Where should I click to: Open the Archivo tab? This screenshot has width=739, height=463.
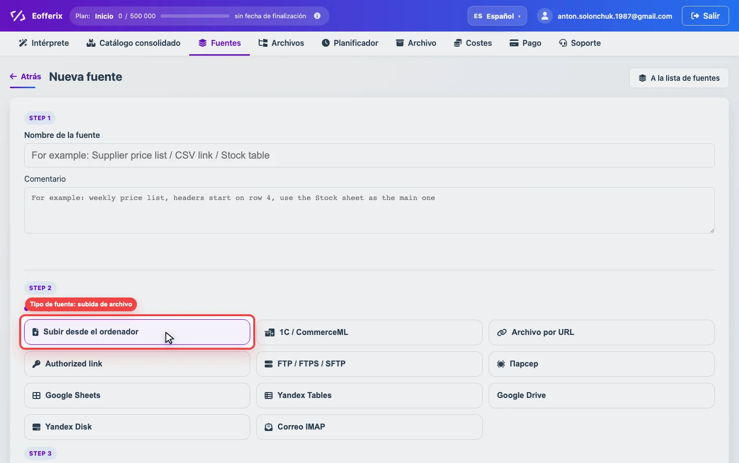pos(416,43)
